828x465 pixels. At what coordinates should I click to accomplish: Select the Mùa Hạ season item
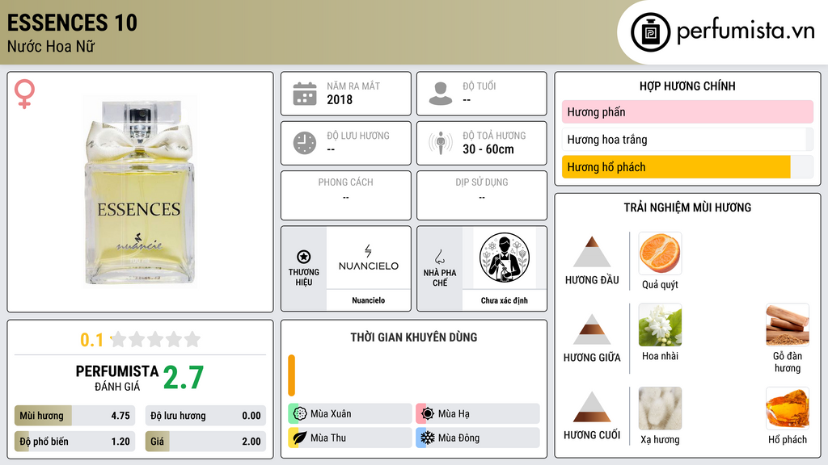[478, 413]
